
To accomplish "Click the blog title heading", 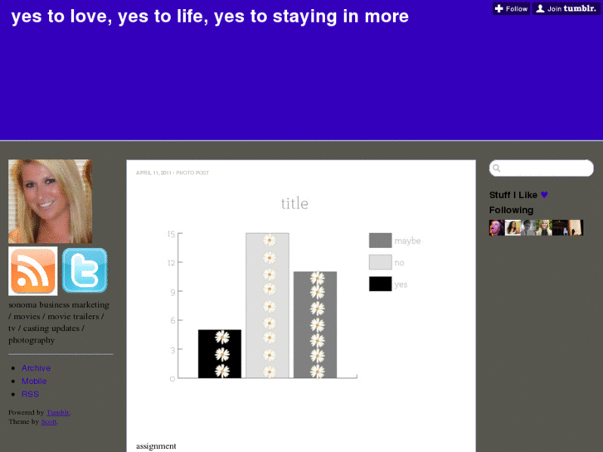I will tap(210, 17).
